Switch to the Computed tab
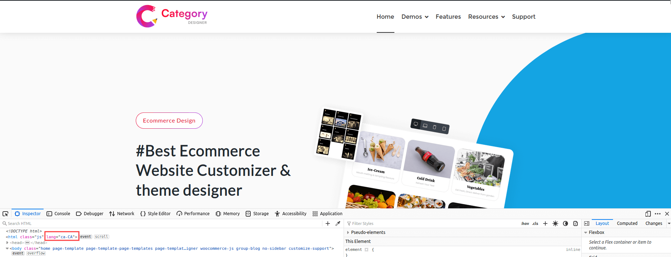Viewport: 671px width, 257px height. [x=627, y=223]
